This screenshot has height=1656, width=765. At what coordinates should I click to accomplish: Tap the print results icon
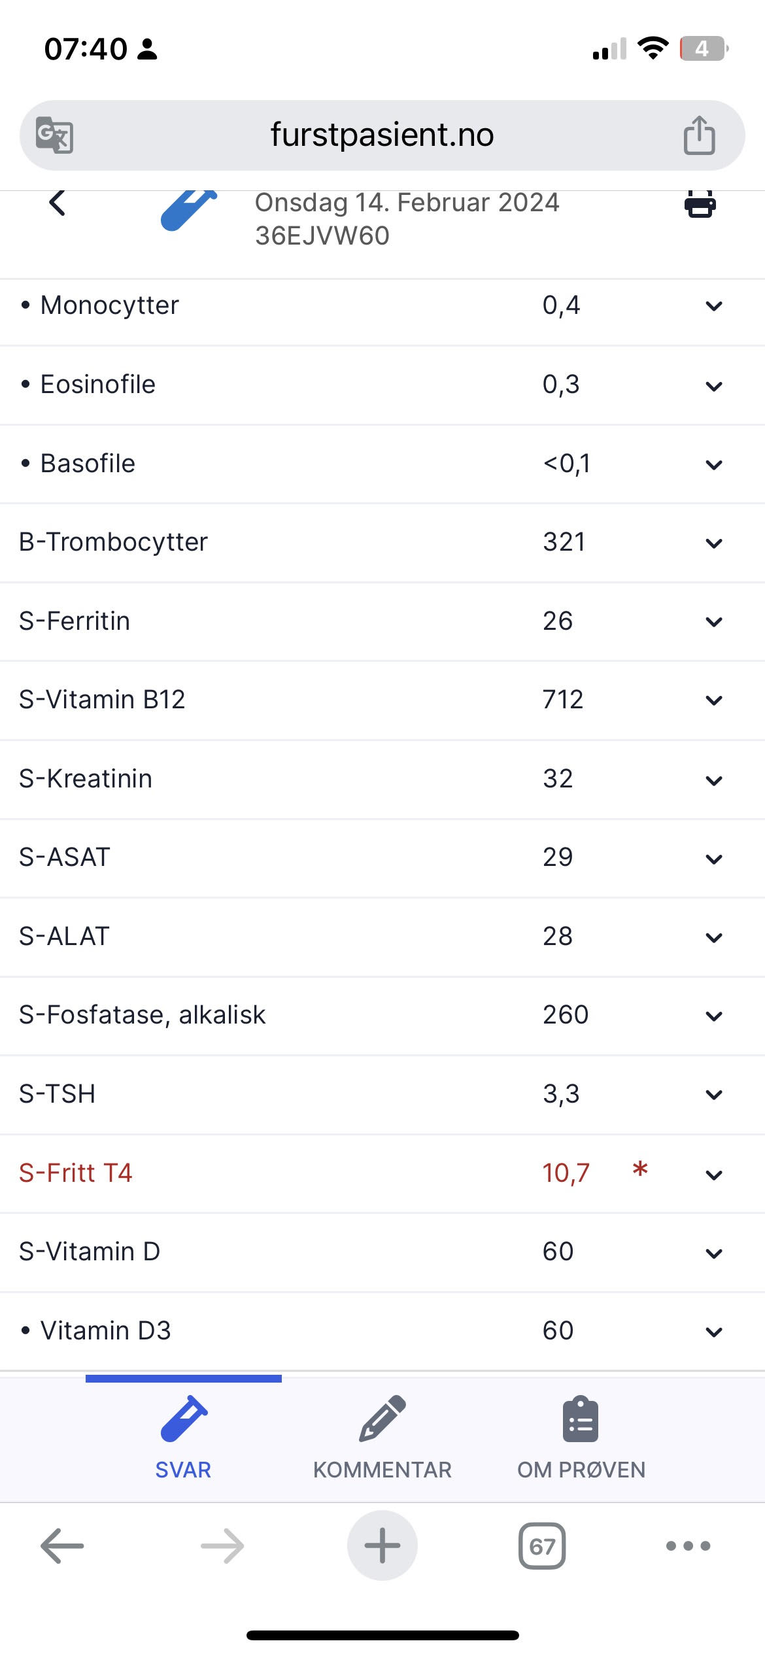point(700,204)
